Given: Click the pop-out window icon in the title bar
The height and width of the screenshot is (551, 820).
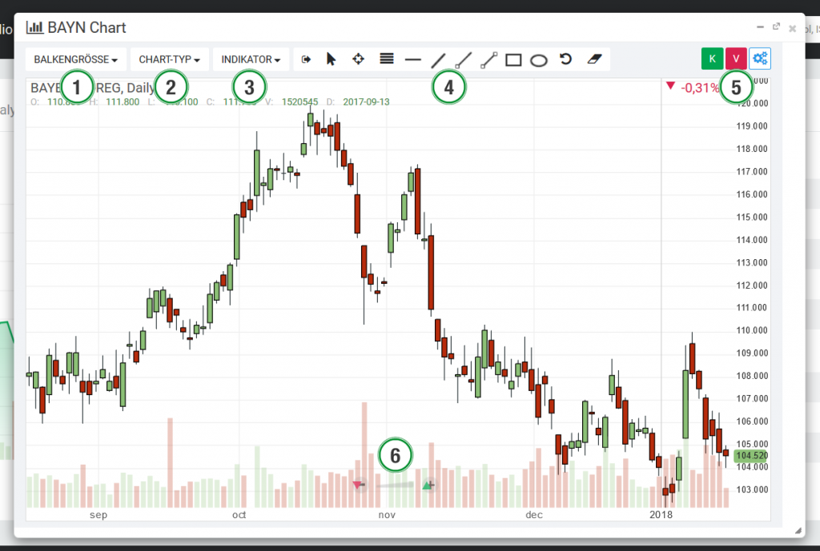Looking at the screenshot, I should pos(776,26).
